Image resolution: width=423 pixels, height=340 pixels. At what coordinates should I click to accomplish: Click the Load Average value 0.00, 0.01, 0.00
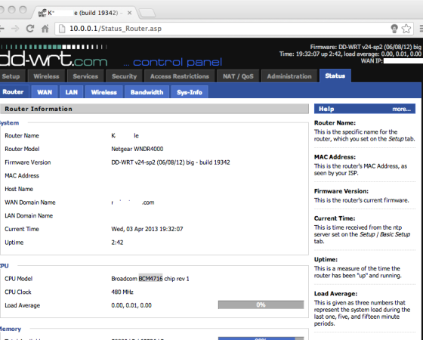tap(131, 305)
